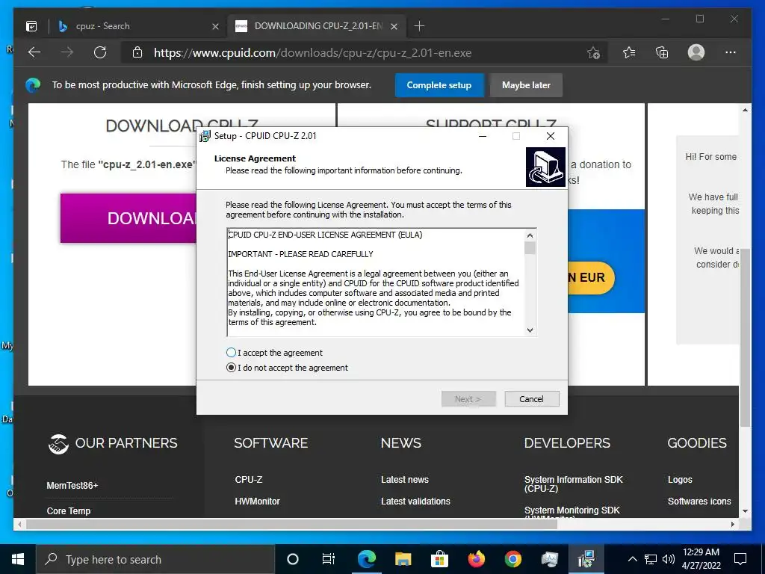Refresh the current page
Image resolution: width=765 pixels, height=574 pixels.
tap(100, 52)
